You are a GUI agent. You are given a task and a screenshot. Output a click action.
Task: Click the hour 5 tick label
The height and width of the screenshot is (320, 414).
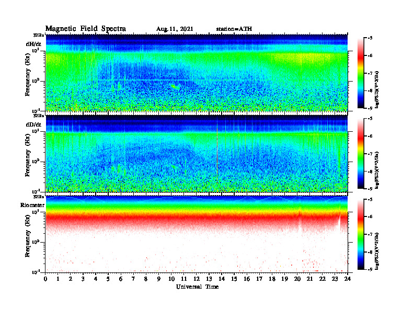(x=108, y=279)
